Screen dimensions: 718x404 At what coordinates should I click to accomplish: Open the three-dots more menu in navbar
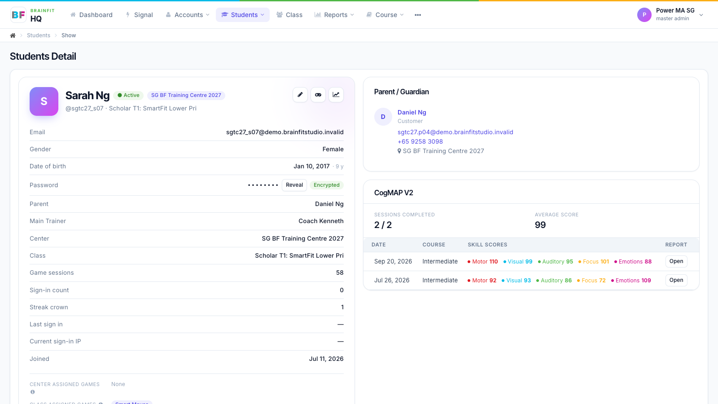418,15
